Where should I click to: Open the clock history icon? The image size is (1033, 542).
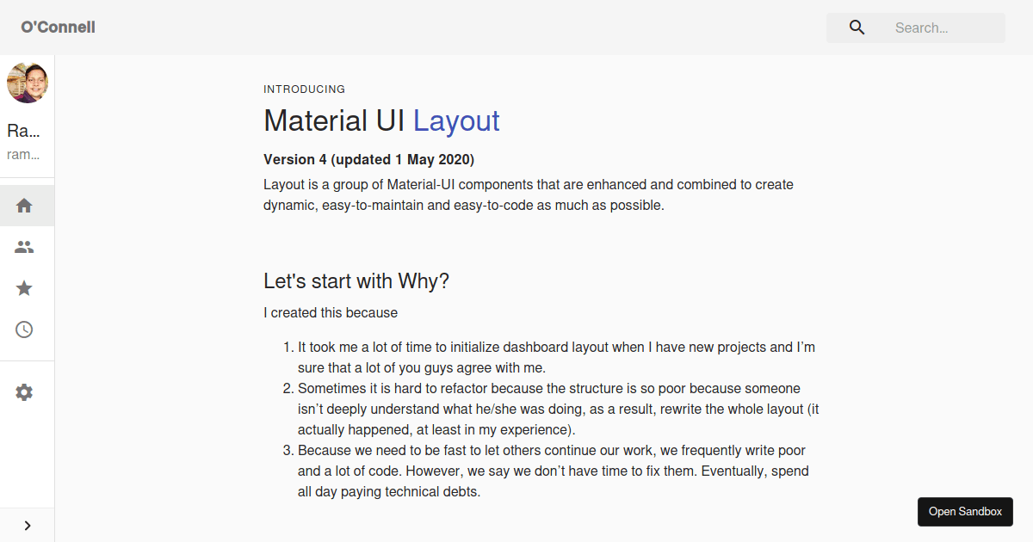[x=24, y=330]
